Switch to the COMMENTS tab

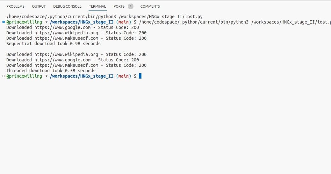(150, 6)
